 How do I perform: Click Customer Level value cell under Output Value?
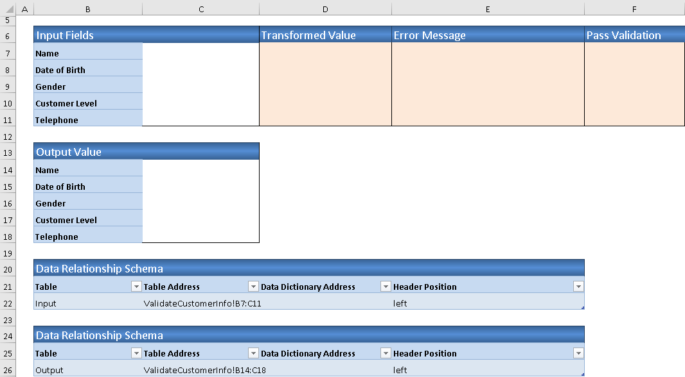pyautogui.click(x=200, y=220)
